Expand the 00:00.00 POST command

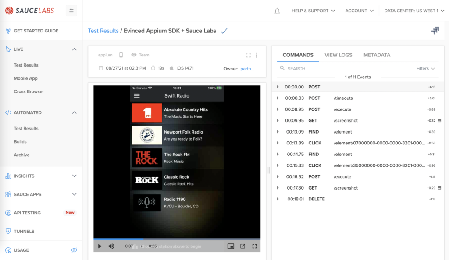pos(278,87)
